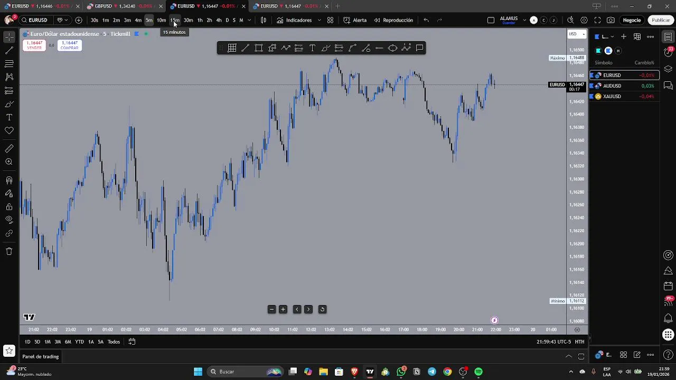676x380 pixels.
Task: Open the USD currency dropdown
Action: pyautogui.click(x=577, y=34)
